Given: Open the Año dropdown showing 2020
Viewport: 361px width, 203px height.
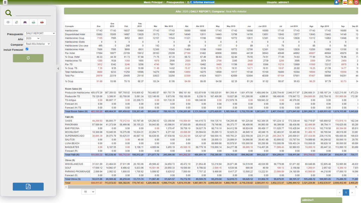Looking at the screenshot, I should pos(32,38).
